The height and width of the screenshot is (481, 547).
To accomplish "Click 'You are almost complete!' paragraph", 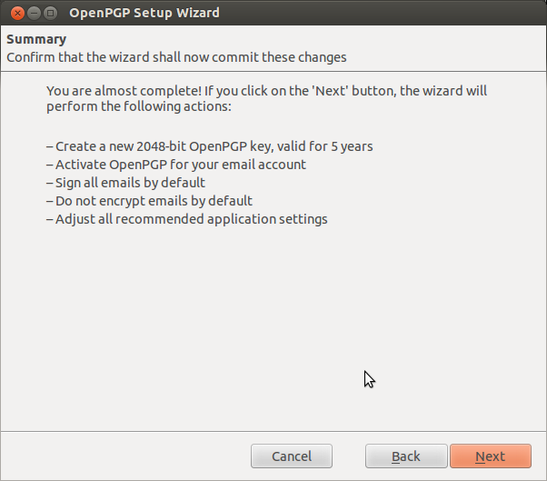I will (x=266, y=98).
